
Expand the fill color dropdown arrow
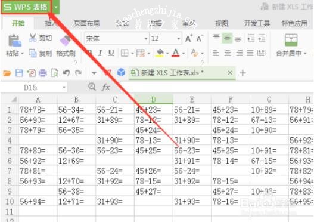[167, 53]
